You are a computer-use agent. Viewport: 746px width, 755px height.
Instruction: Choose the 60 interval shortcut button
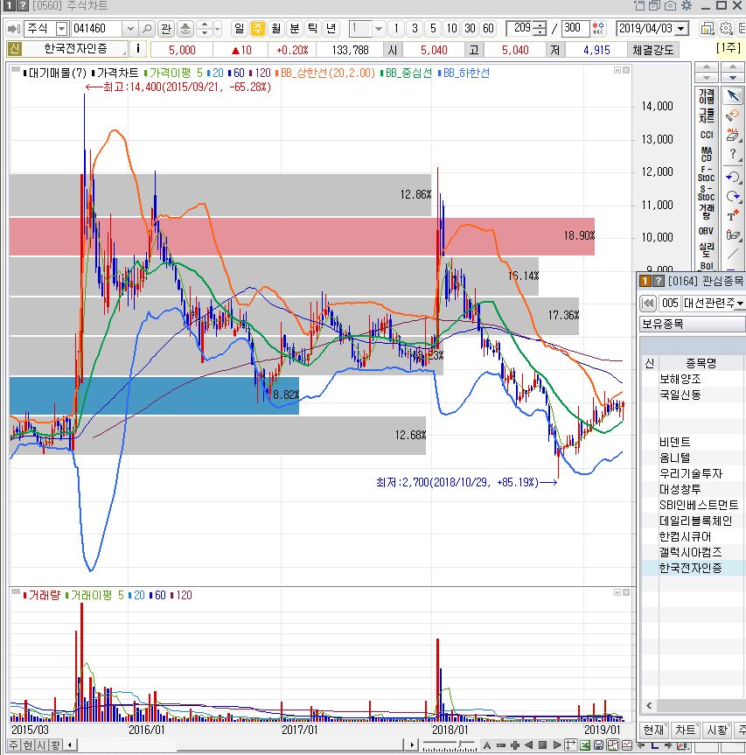pyautogui.click(x=488, y=28)
